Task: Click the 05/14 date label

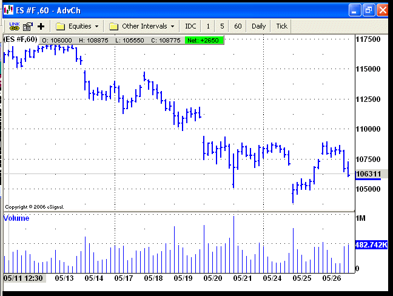Action: (x=94, y=278)
